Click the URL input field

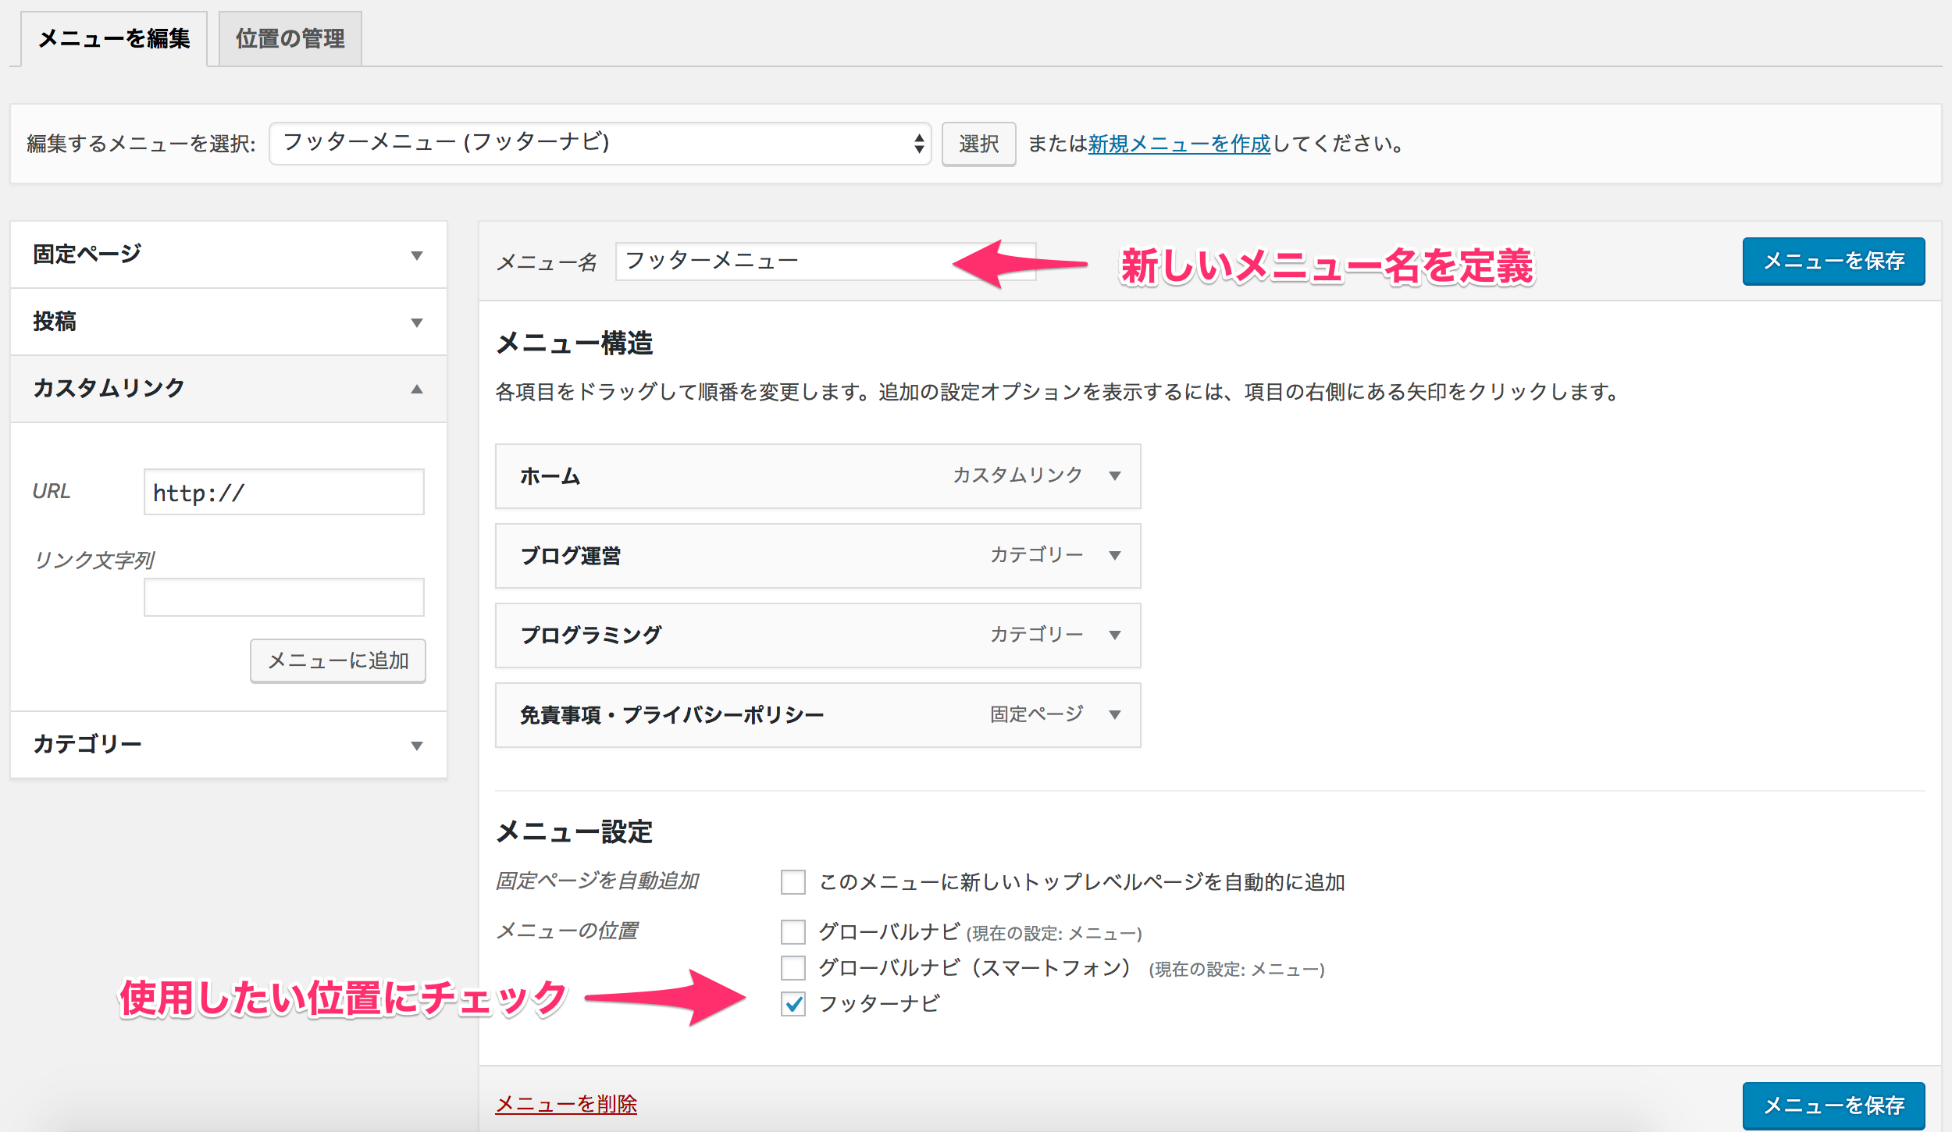283,492
